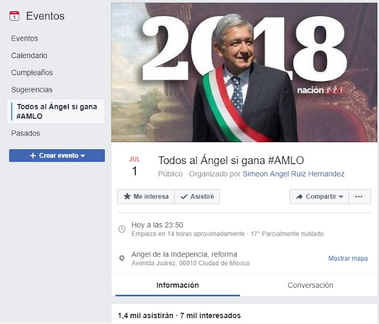Toggle Asistiré attendance status

pos(197,197)
